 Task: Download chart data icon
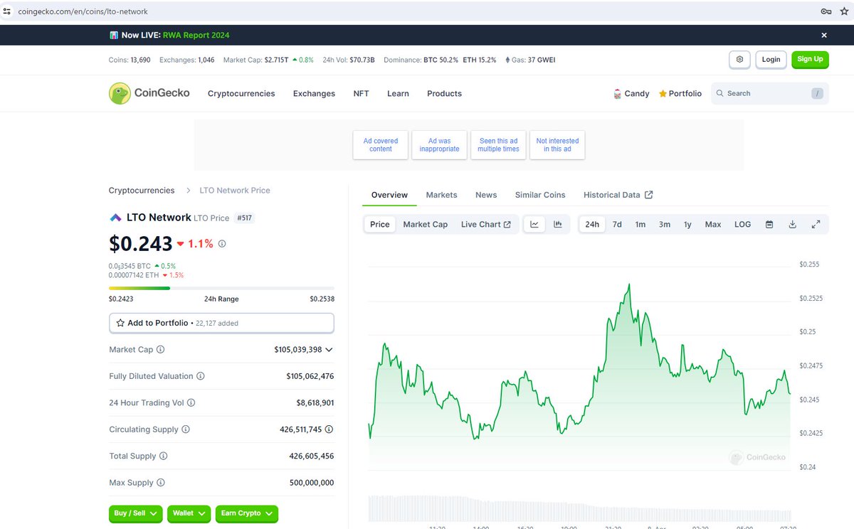(793, 224)
